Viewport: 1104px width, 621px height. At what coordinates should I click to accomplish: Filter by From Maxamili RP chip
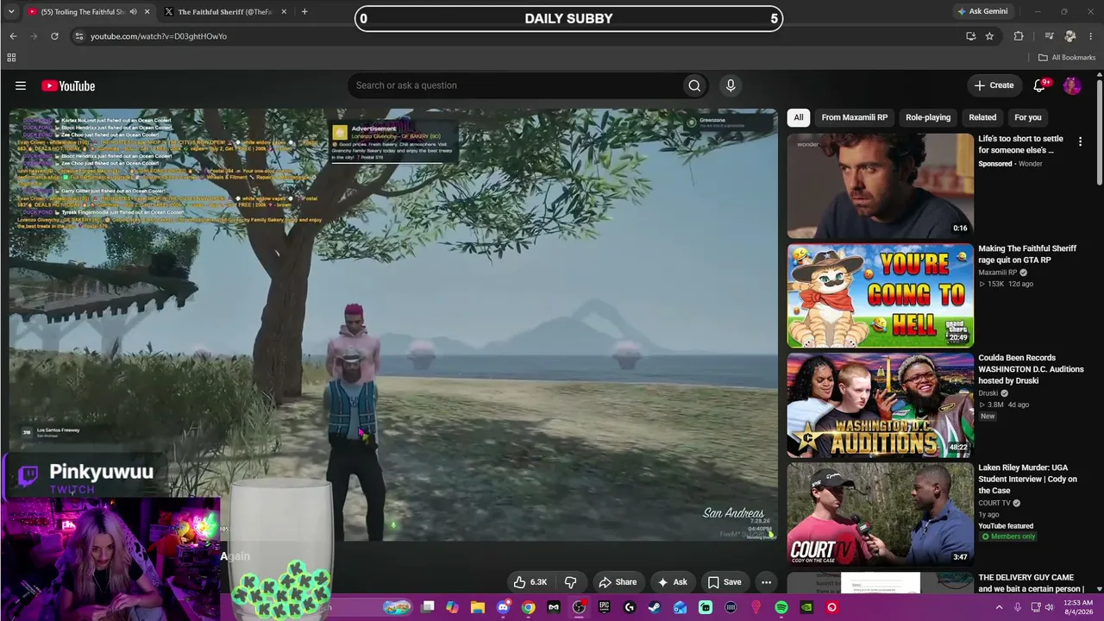855,117
